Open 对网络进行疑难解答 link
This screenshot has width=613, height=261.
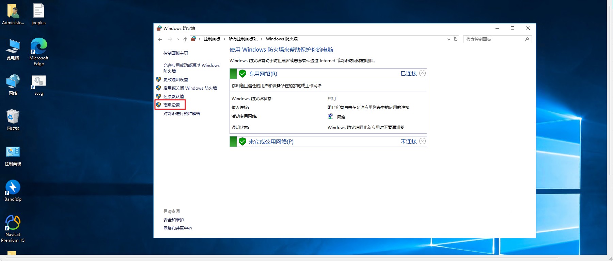(x=182, y=114)
